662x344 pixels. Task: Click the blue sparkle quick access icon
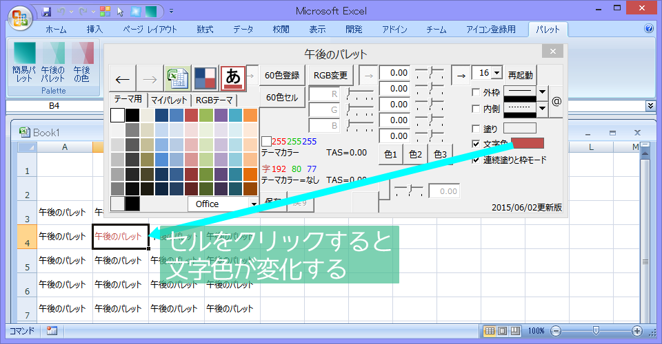click(x=136, y=12)
